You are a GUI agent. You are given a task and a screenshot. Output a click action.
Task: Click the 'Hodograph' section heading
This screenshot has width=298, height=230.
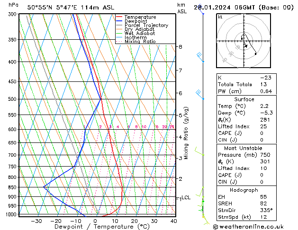click(244, 190)
